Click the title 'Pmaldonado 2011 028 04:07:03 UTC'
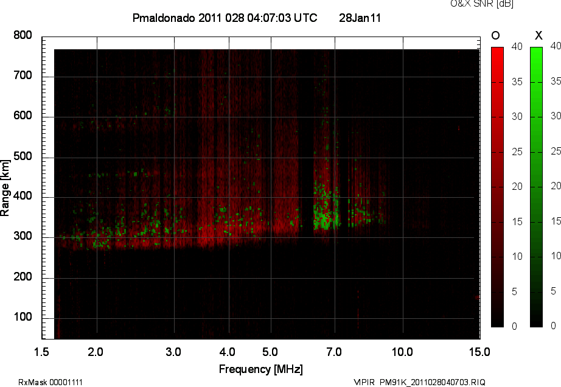Screen dimensions: 561x387 point(225,18)
